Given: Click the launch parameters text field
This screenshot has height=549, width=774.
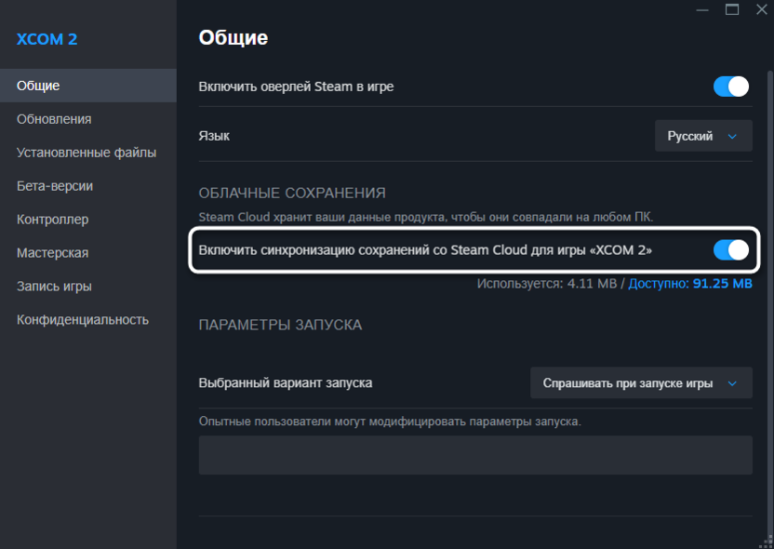Looking at the screenshot, I should pos(475,456).
